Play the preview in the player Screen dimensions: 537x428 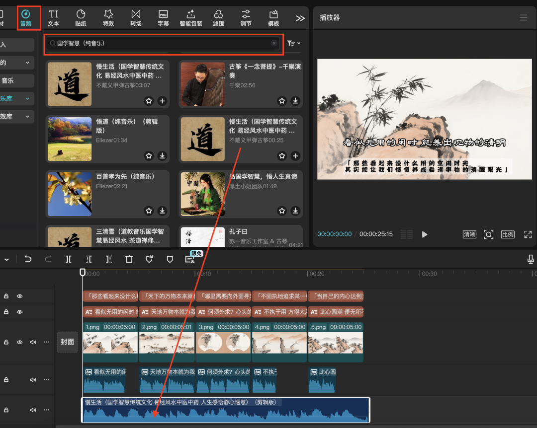(x=425, y=234)
